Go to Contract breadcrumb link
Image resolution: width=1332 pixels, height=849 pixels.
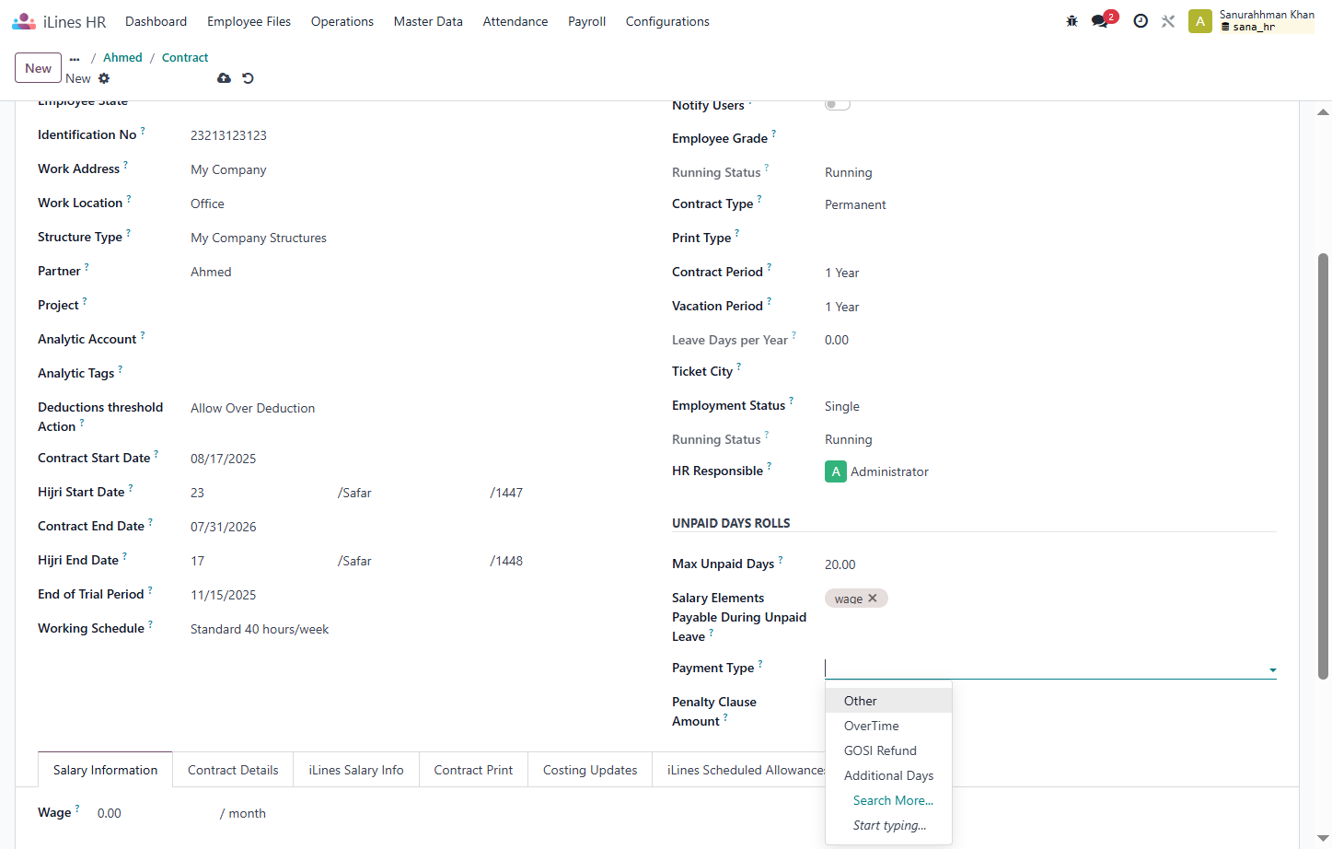tap(185, 57)
